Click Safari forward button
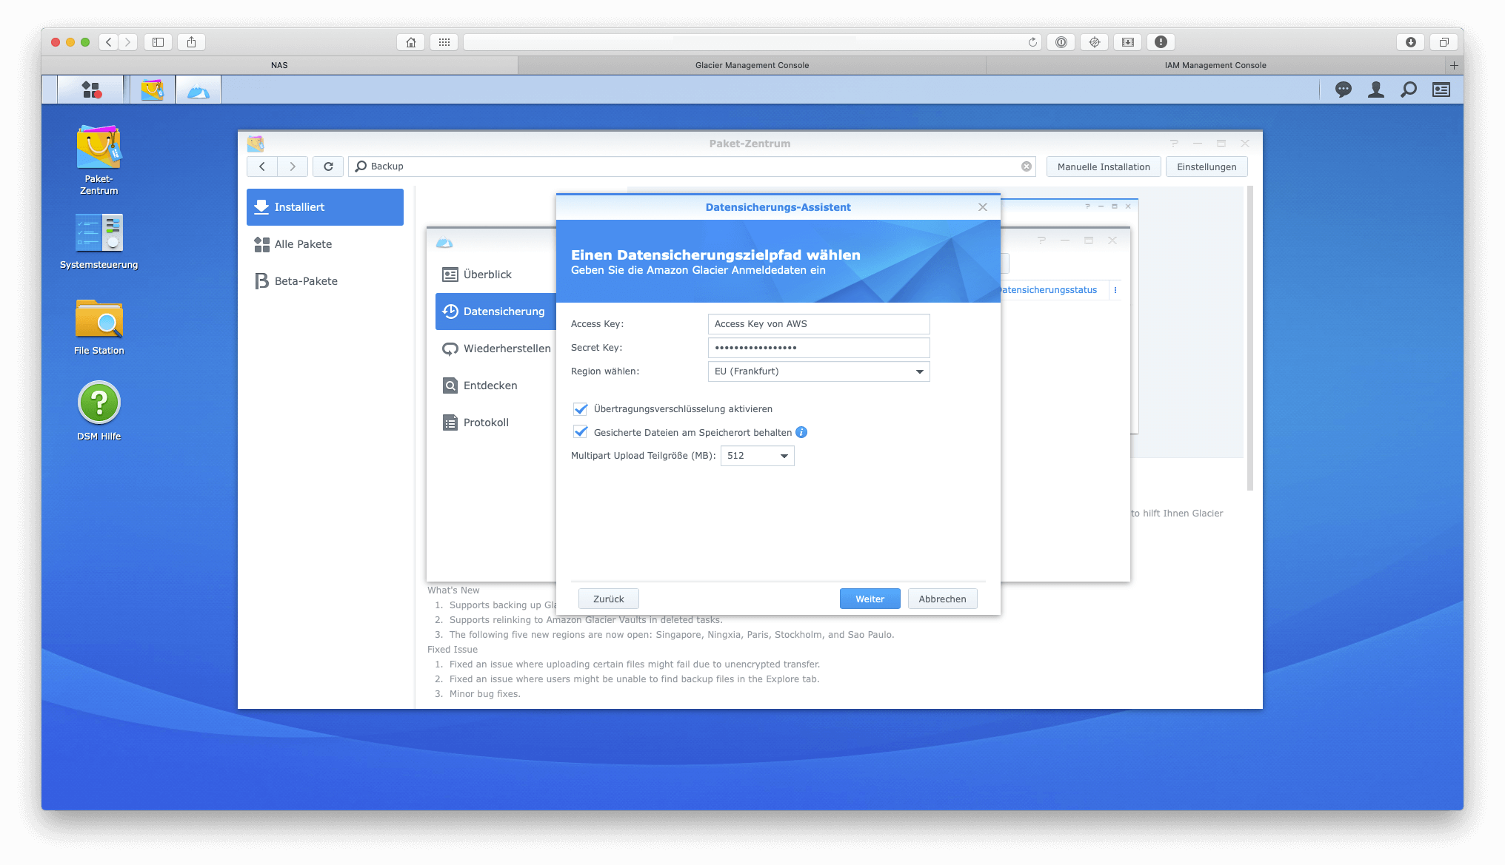The image size is (1505, 865). (x=128, y=42)
